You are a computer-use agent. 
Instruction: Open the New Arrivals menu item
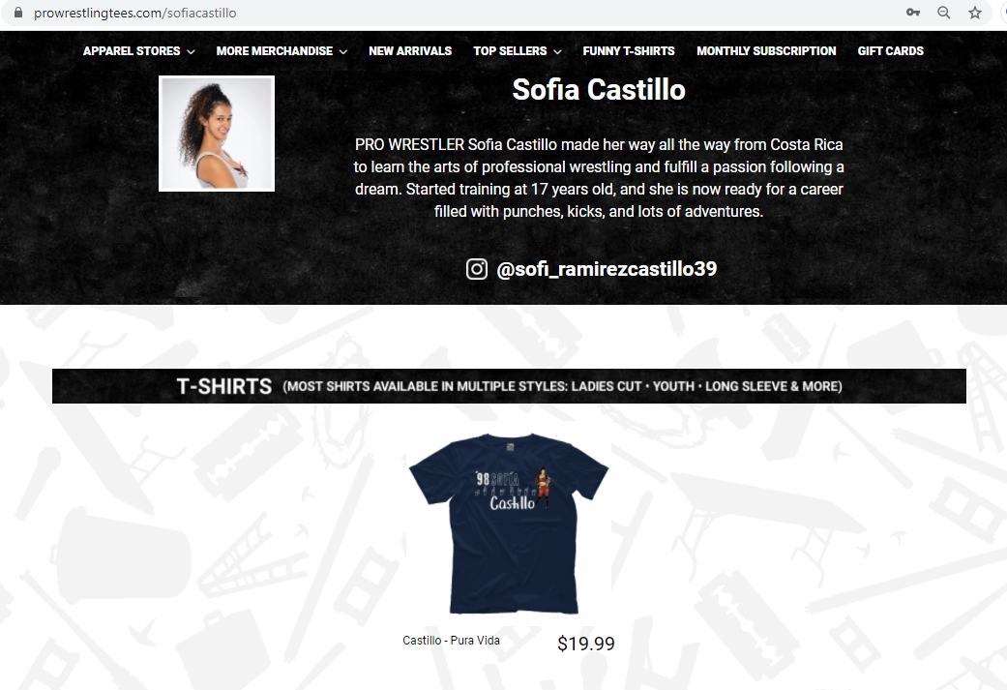point(410,50)
